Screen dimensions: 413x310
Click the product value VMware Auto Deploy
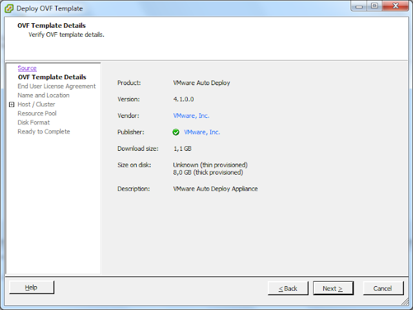click(201, 83)
